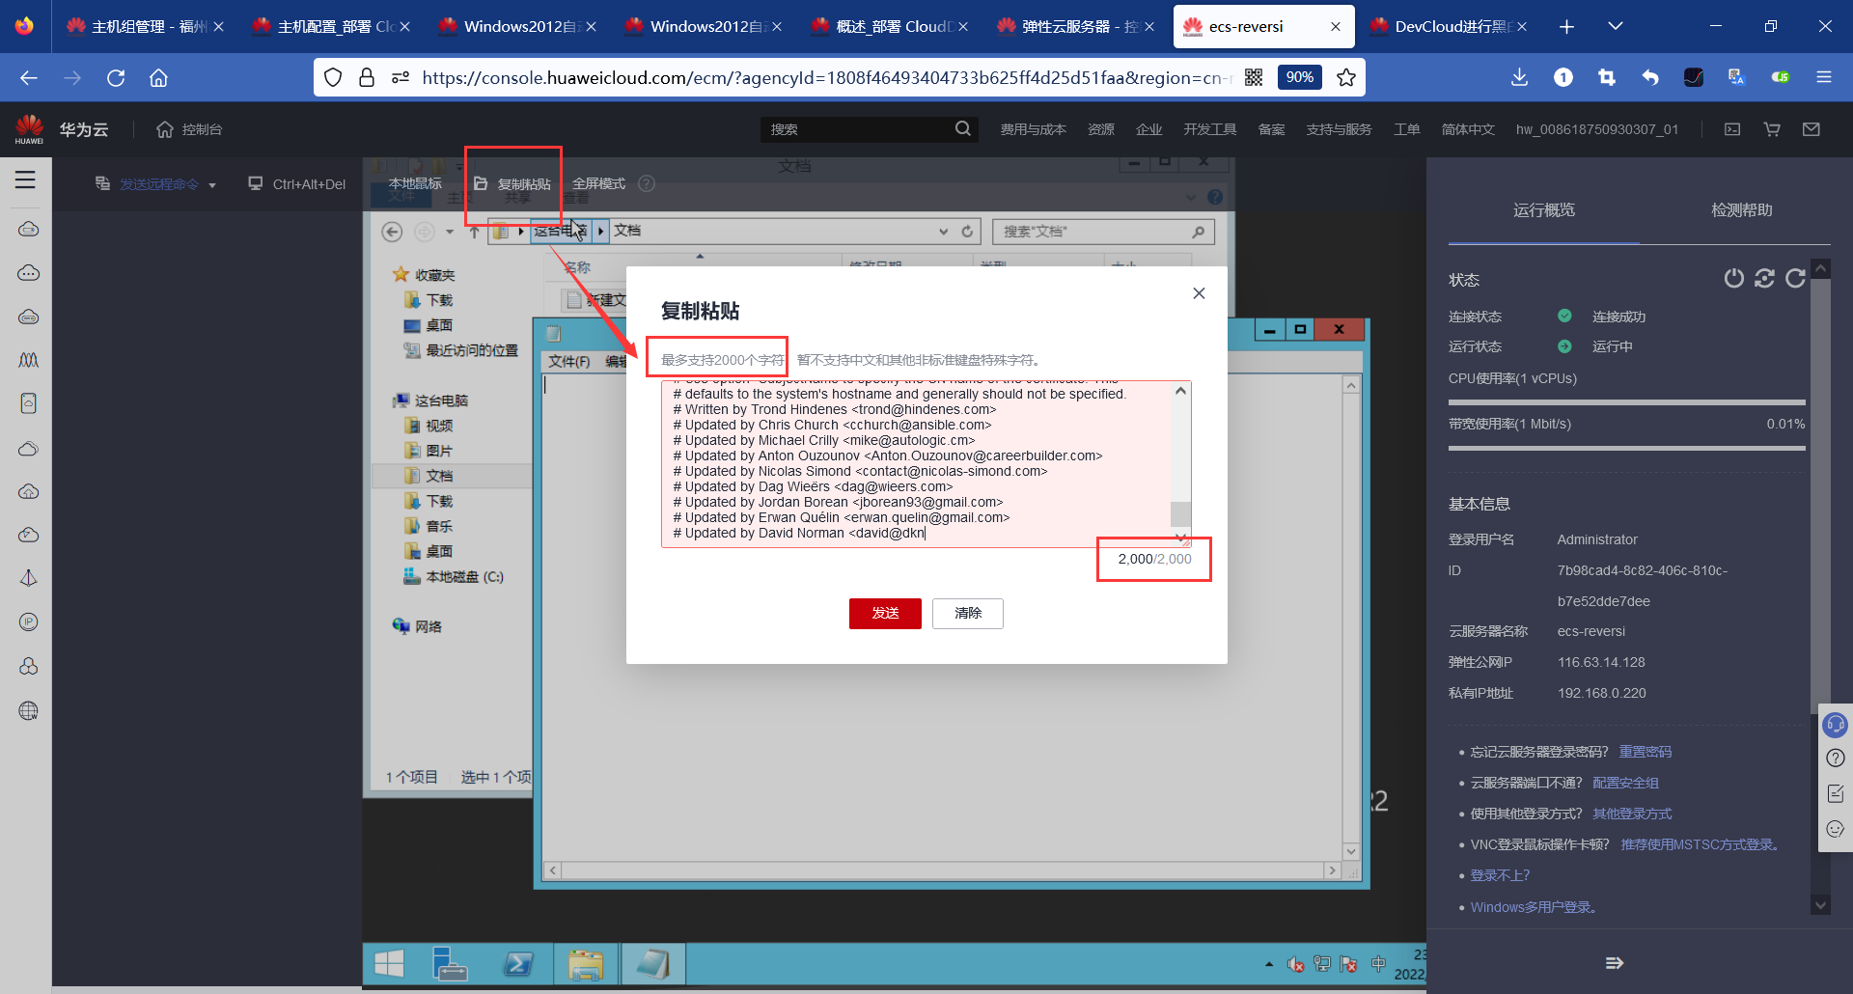Open the CloudShell terminal icon
Screen dimensions: 1853x994
pos(1732,129)
